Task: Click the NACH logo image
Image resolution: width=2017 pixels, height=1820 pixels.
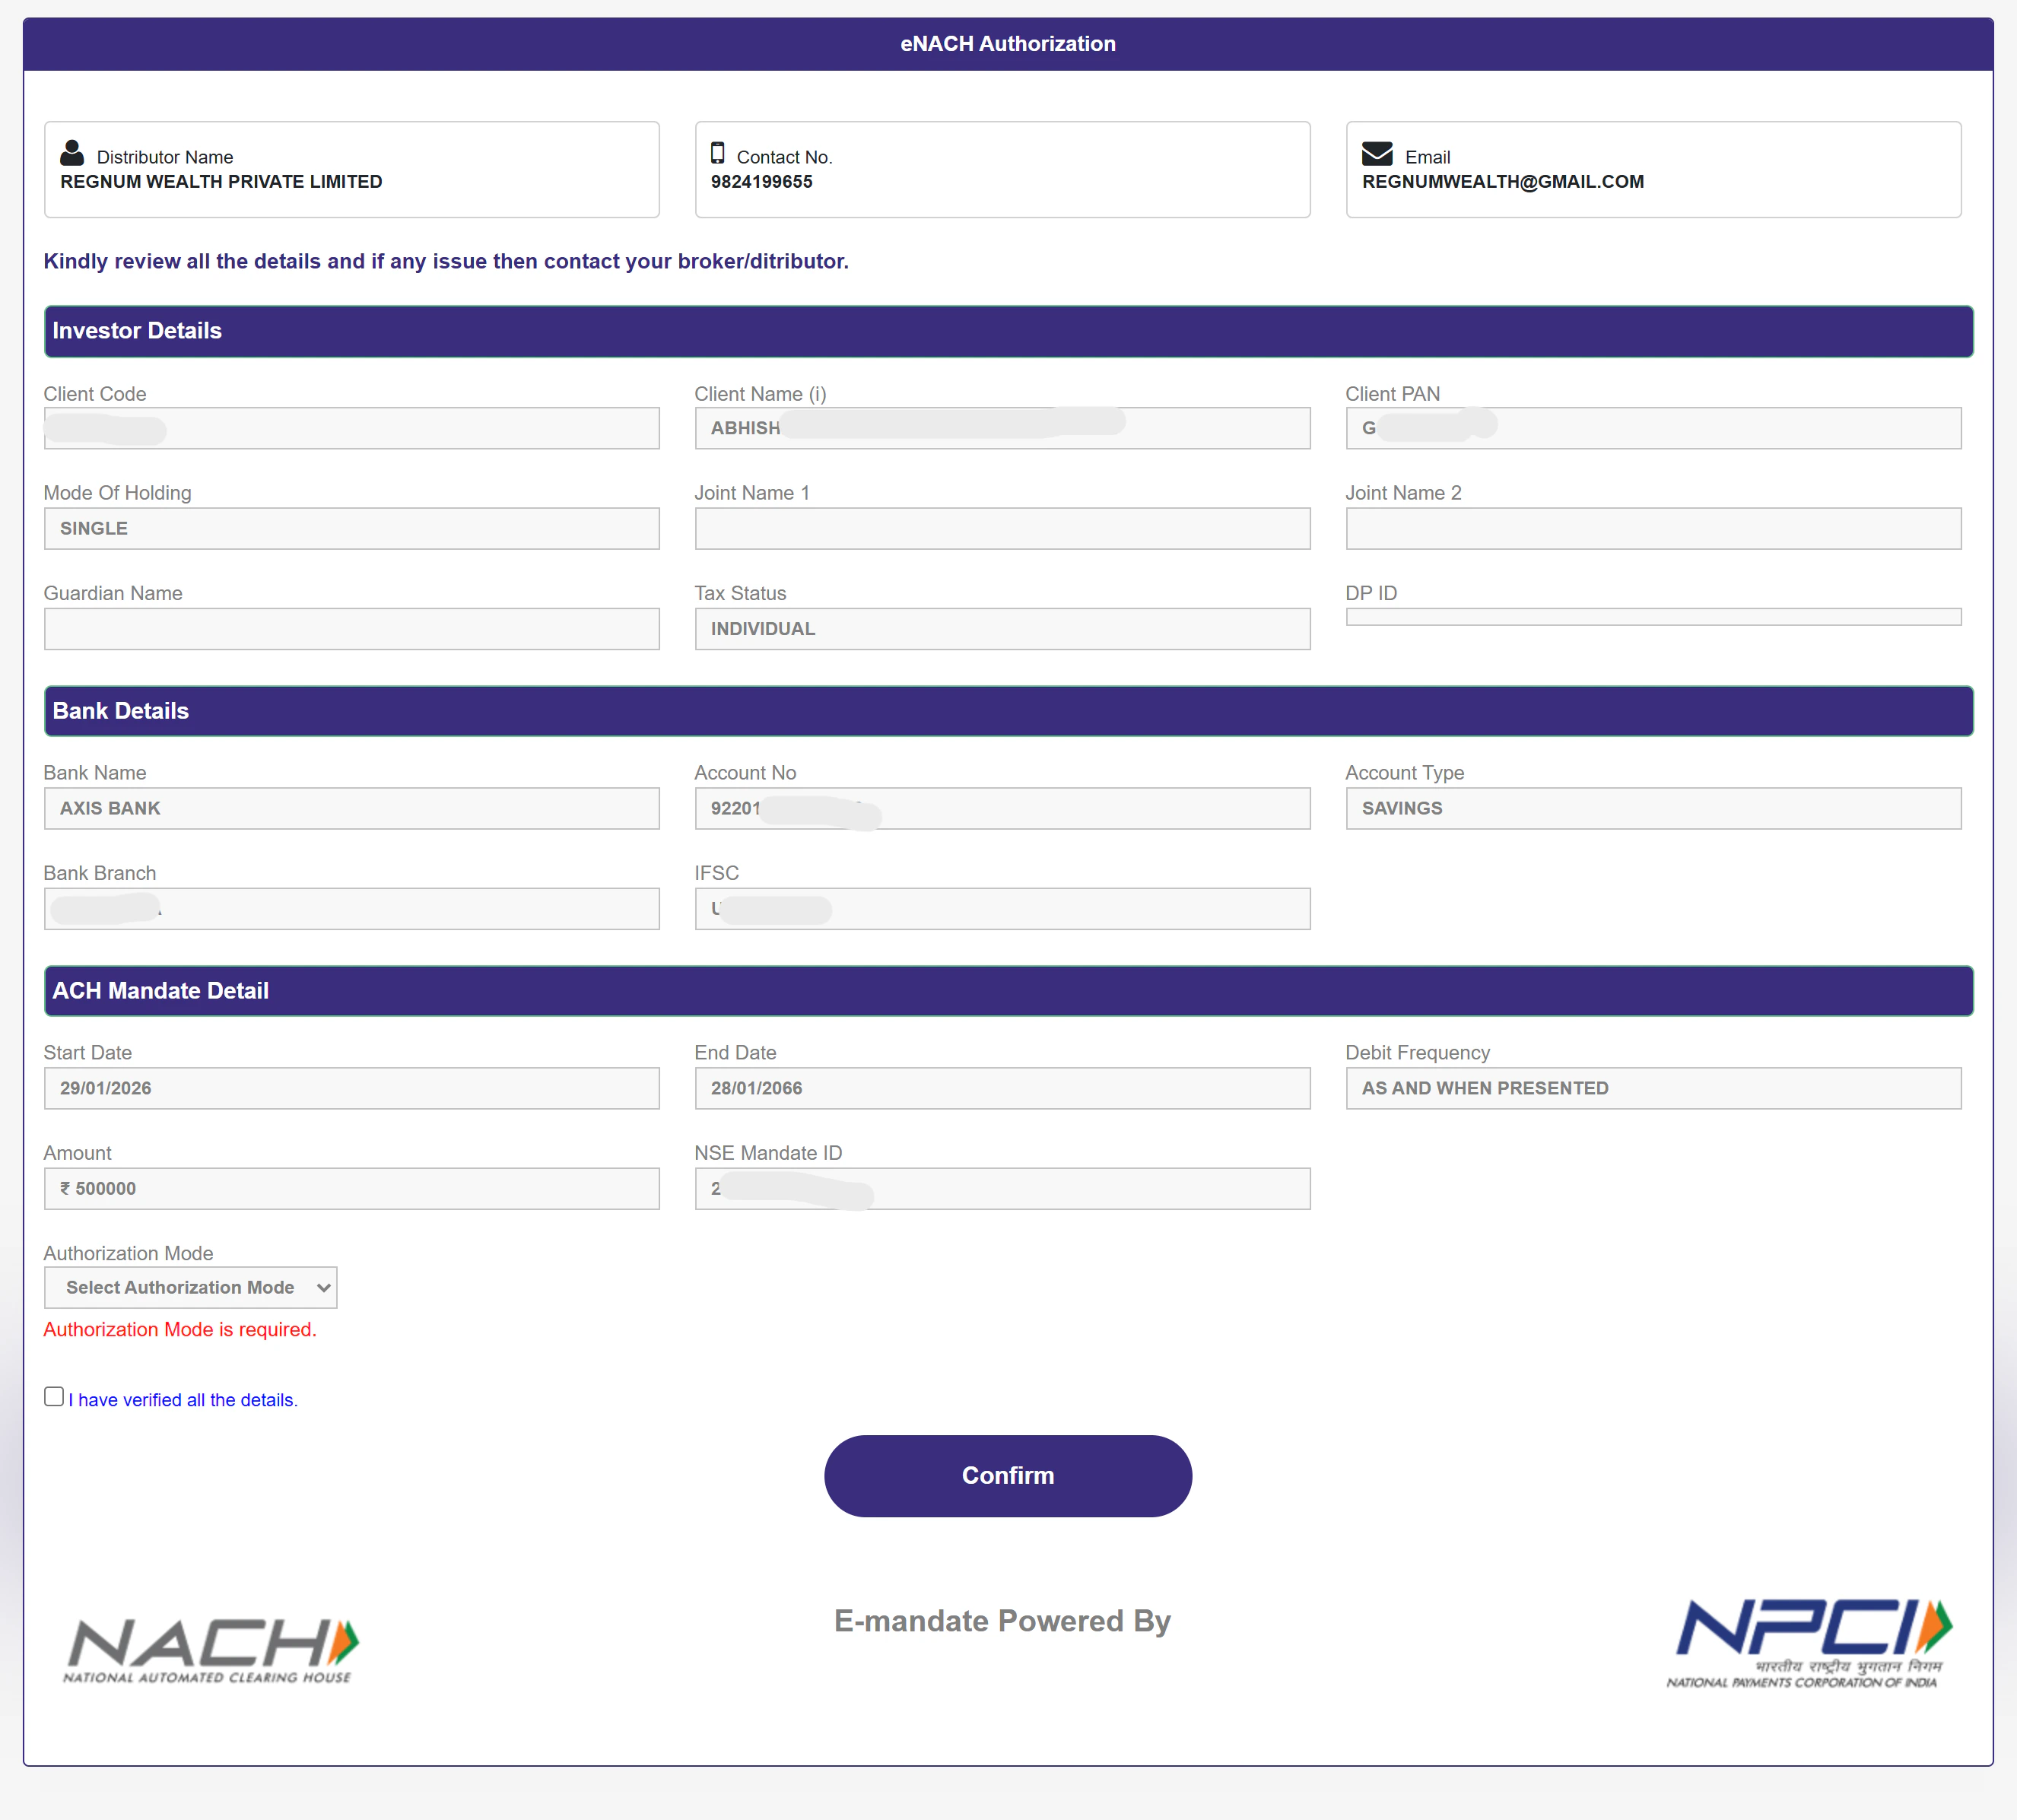Action: tap(211, 1650)
